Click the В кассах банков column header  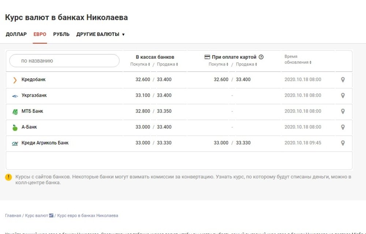tap(155, 57)
